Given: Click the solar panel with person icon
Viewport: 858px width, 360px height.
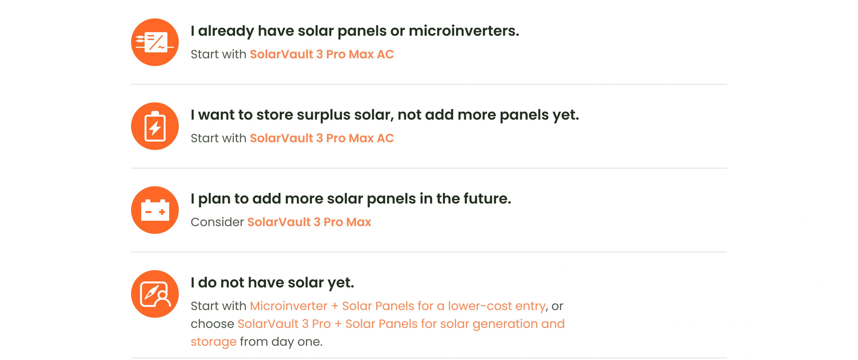Looking at the screenshot, I should coord(155,294).
